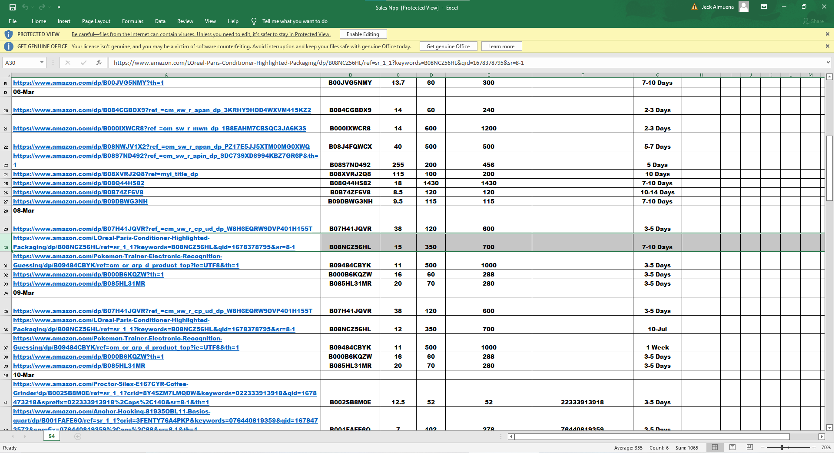Click the zoom slider handle
835x453 pixels.
pos(782,447)
